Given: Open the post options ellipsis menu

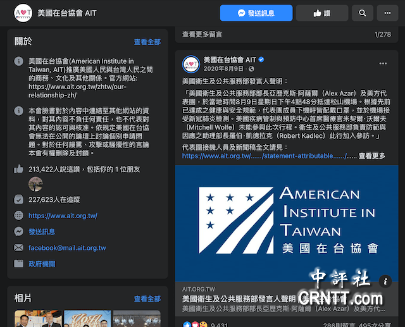Looking at the screenshot, I should [x=383, y=63].
